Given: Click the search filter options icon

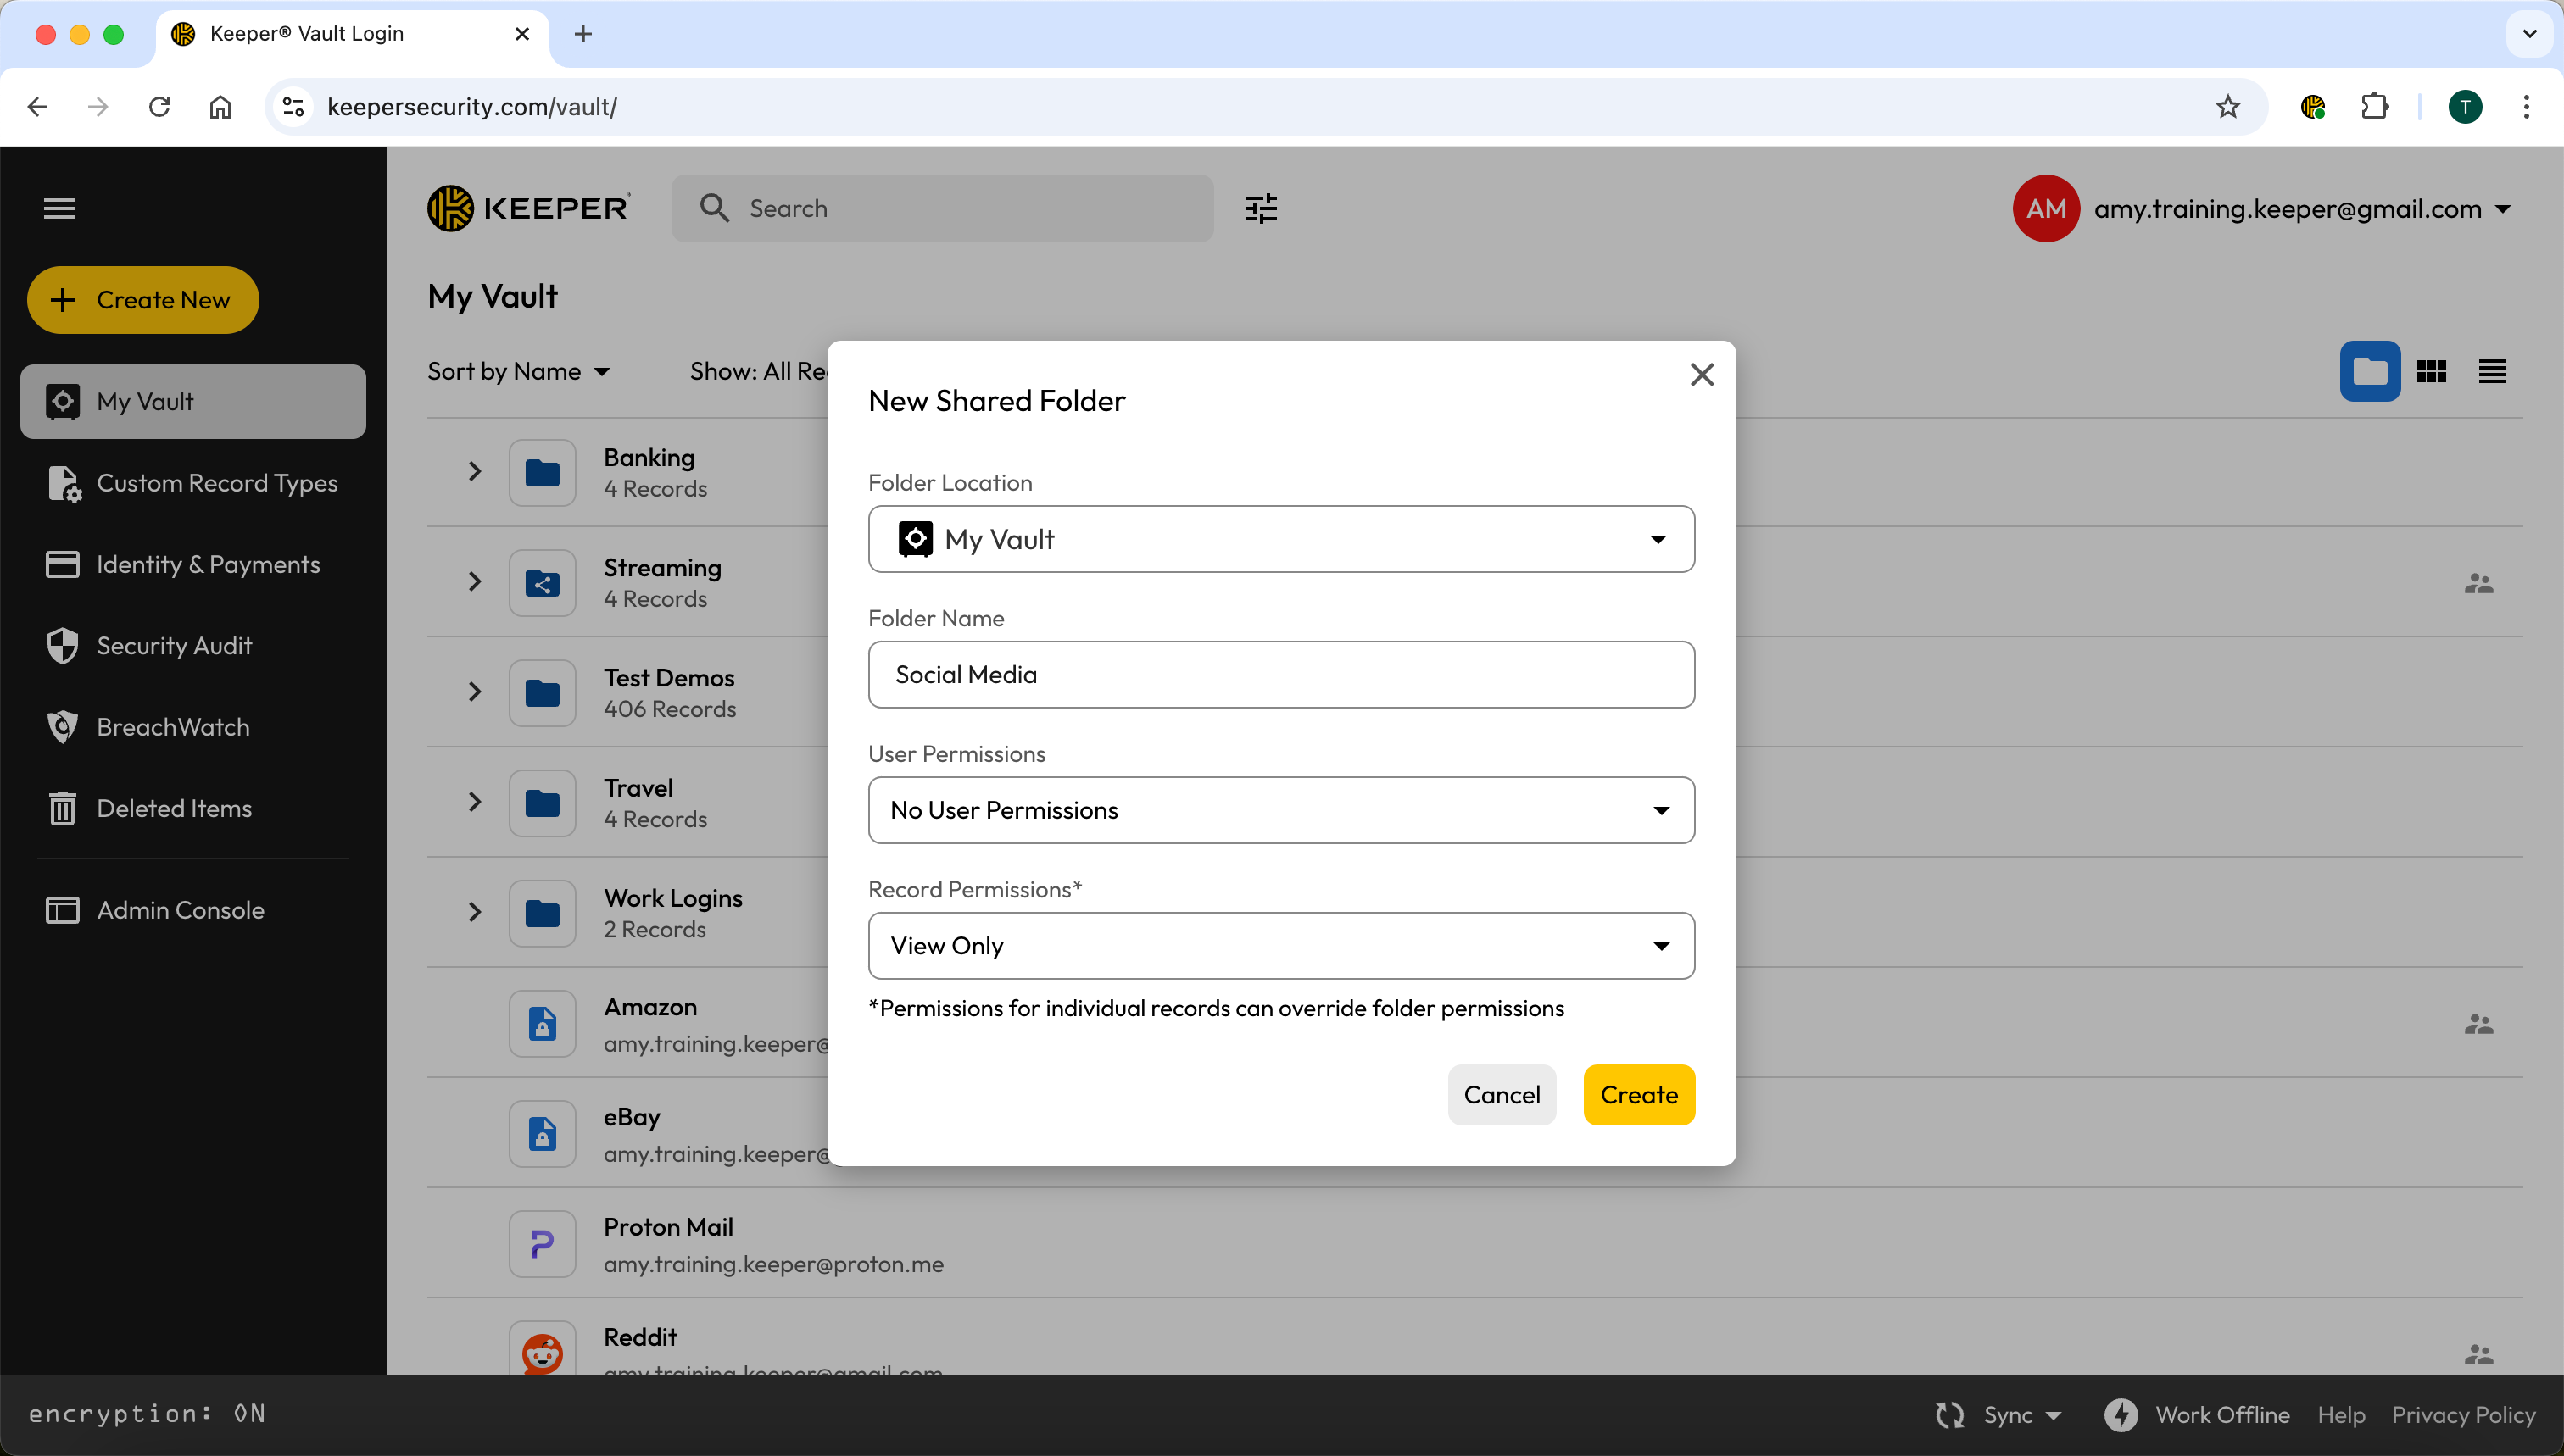Looking at the screenshot, I should coord(1261,208).
